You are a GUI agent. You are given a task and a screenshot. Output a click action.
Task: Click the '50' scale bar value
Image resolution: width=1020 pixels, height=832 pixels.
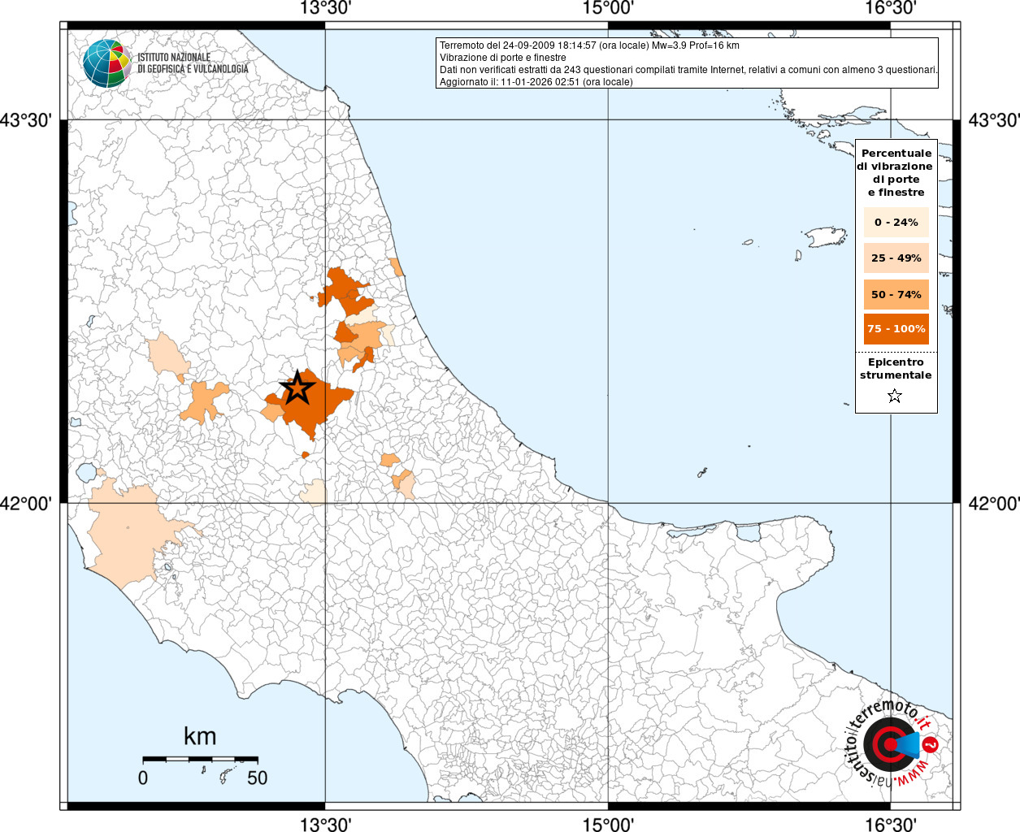pos(257,778)
